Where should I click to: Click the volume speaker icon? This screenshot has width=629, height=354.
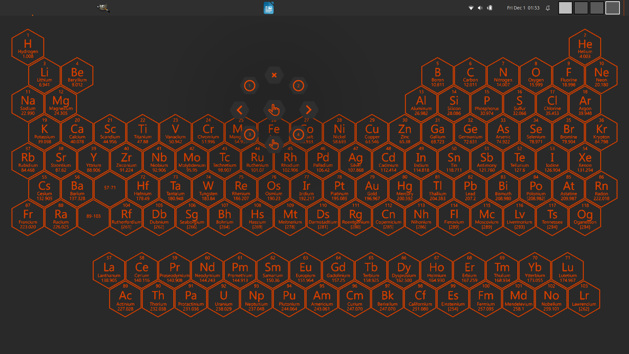point(480,8)
